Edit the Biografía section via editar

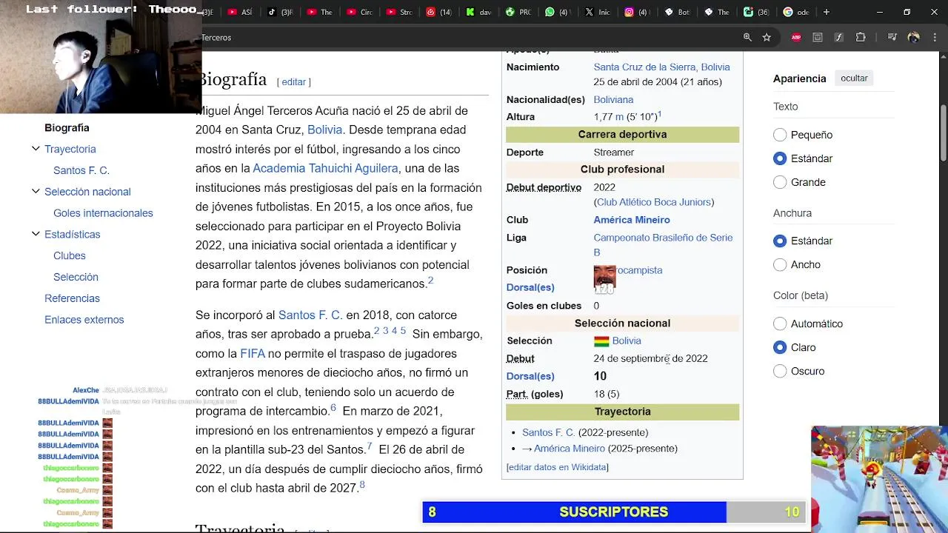tap(294, 82)
